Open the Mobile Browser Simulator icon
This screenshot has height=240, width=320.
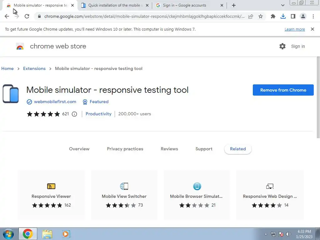pos(197,186)
